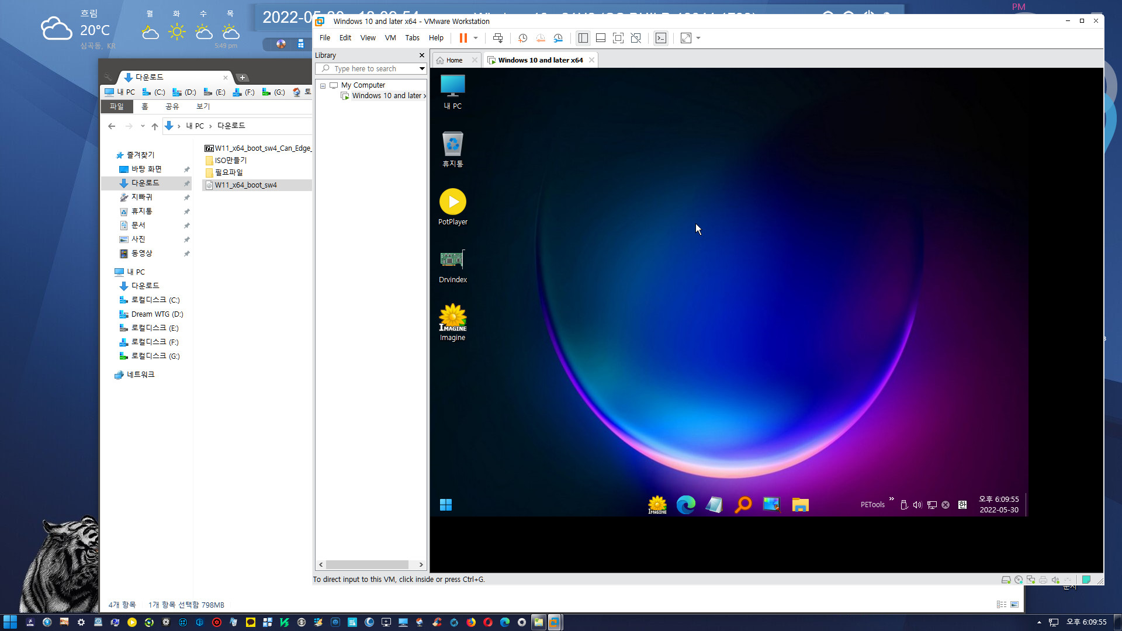This screenshot has height=631, width=1122.
Task: Click the Imagine desktop icon
Action: coord(452,323)
